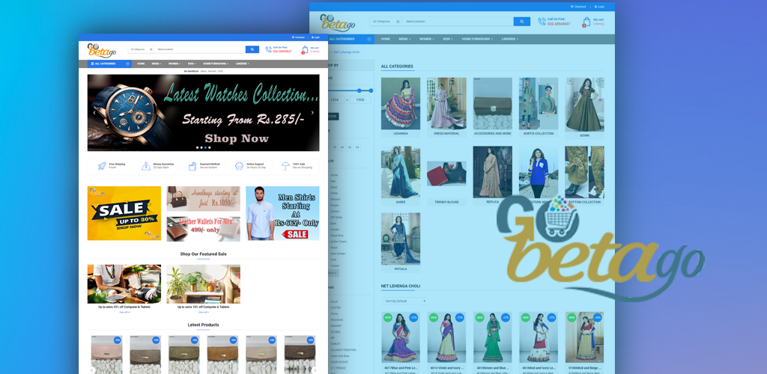This screenshot has width=767, height=374.
Task: Open the DRESS MATERIAL category thumbnail
Action: (x=446, y=103)
